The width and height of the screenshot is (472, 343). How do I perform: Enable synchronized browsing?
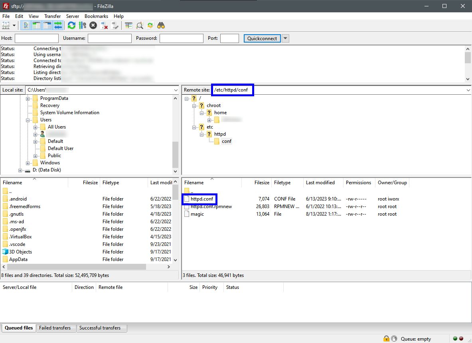click(150, 25)
